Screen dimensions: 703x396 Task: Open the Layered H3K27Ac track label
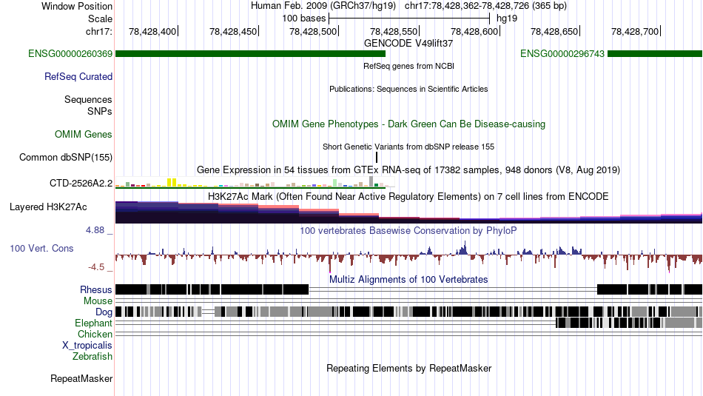click(x=48, y=207)
